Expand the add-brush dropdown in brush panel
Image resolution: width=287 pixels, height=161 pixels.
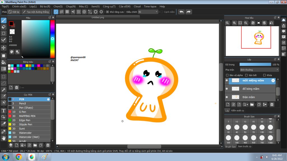[x=25, y=145]
